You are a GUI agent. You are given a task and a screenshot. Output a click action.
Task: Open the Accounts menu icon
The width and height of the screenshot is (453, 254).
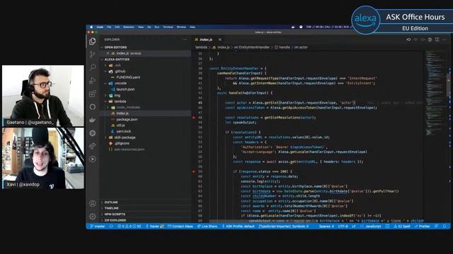point(93,203)
